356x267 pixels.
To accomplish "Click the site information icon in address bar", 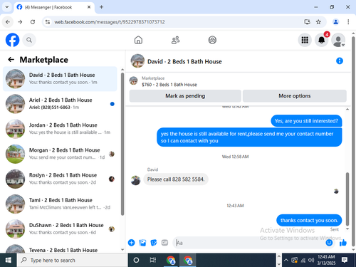I will [48, 22].
